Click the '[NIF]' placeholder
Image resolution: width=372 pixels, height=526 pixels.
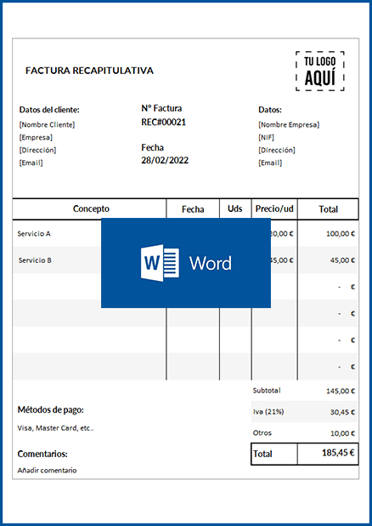coord(266,137)
